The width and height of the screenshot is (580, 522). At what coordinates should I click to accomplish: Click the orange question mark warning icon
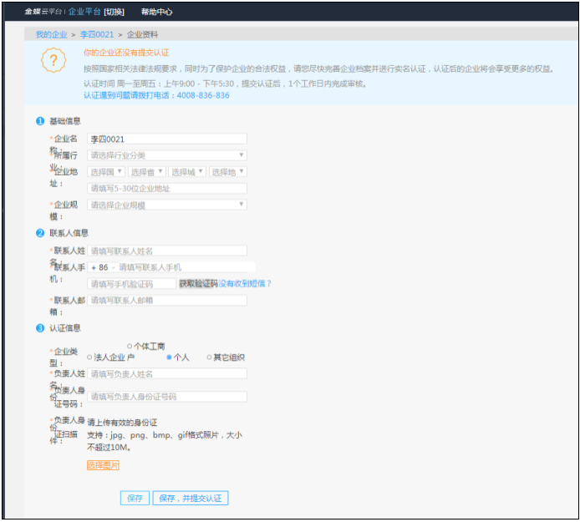click(53, 60)
